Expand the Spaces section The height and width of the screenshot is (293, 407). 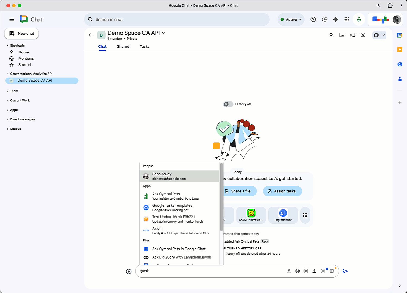point(7,129)
